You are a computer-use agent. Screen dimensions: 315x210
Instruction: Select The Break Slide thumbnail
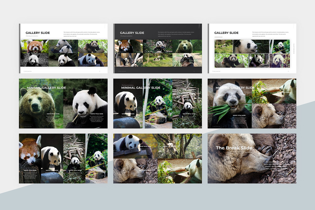[252, 159]
